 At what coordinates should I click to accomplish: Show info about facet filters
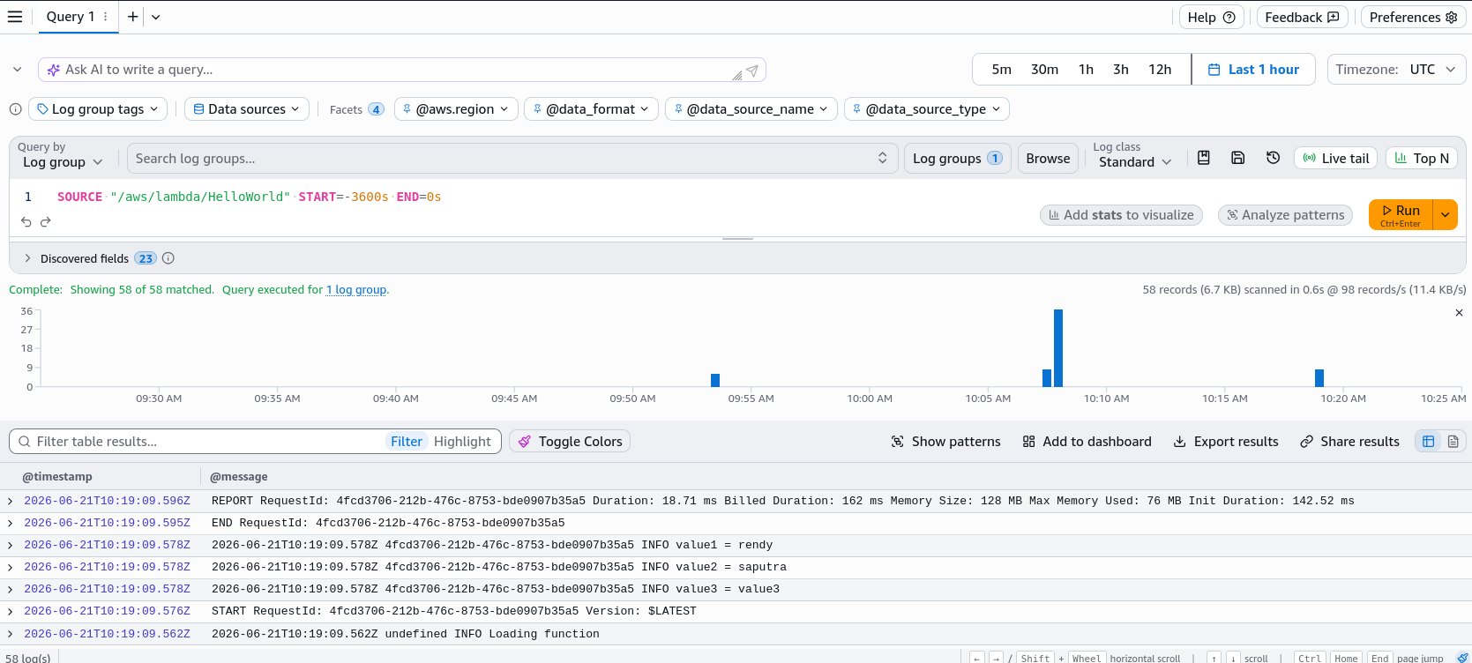[x=15, y=109]
